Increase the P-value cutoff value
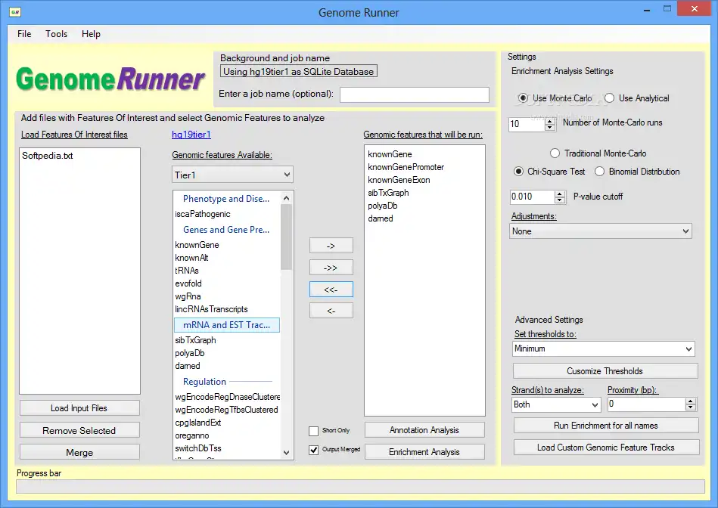The image size is (718, 508). tap(560, 194)
